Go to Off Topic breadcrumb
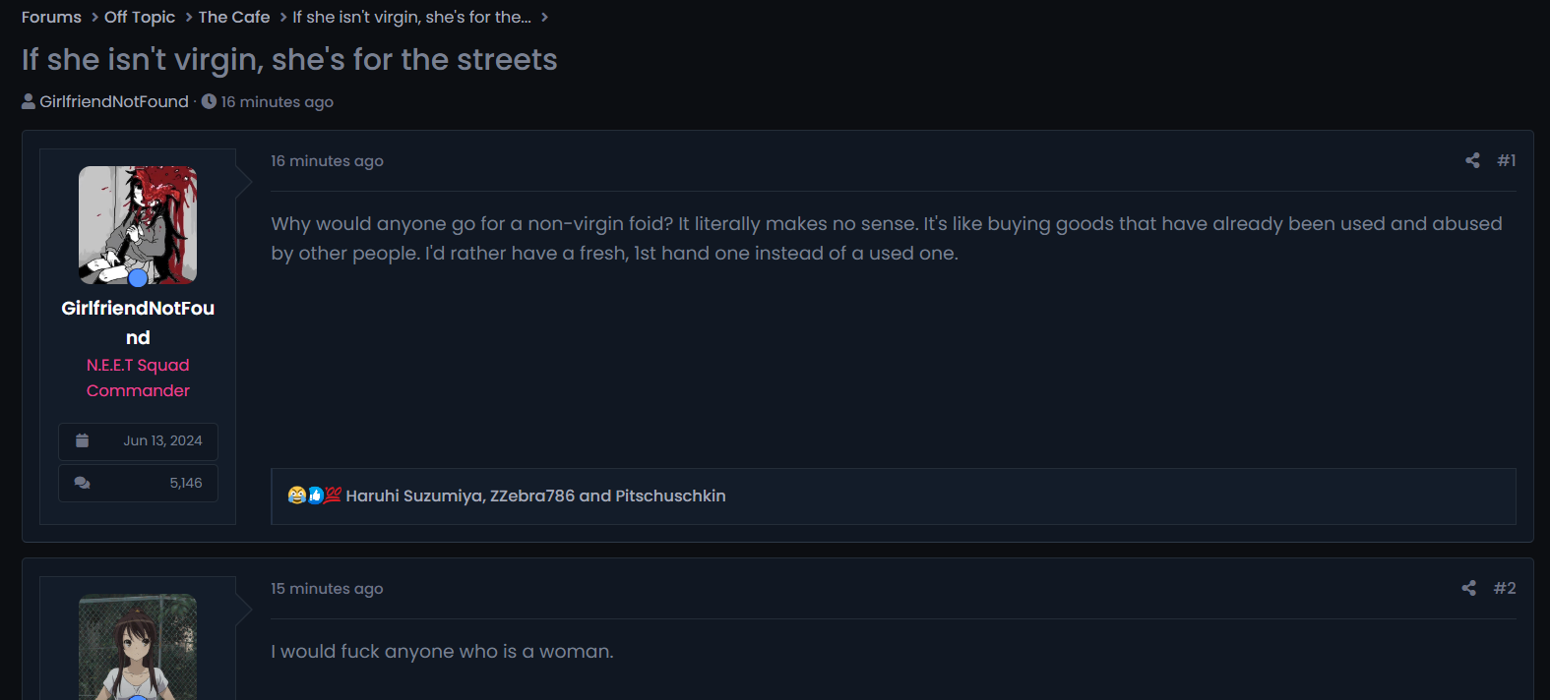The image size is (1550, 700). (x=140, y=17)
